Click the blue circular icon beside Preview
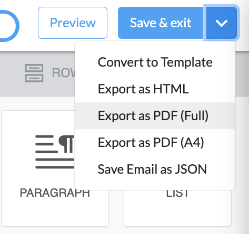 (x=9, y=26)
